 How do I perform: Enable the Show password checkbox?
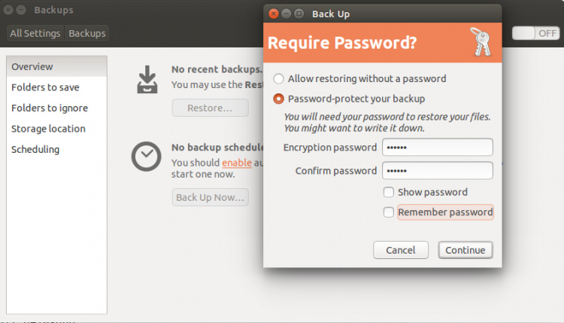(x=388, y=192)
